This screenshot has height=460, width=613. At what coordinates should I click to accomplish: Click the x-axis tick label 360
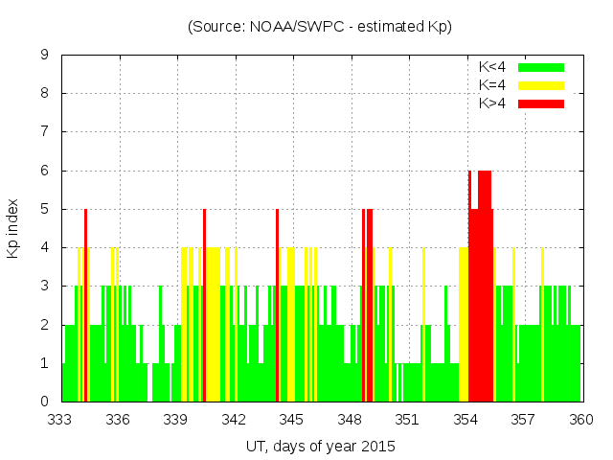click(x=580, y=420)
